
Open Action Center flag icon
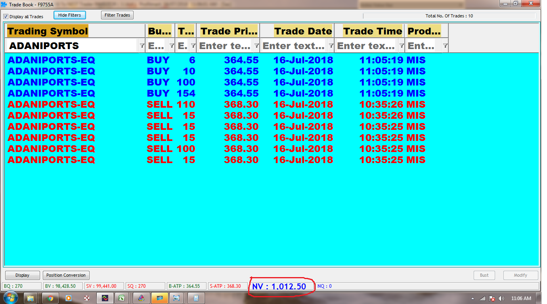492,298
